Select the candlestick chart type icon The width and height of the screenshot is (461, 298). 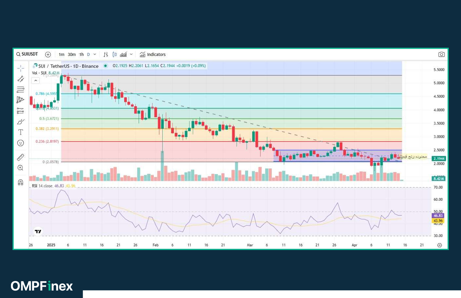[115, 54]
